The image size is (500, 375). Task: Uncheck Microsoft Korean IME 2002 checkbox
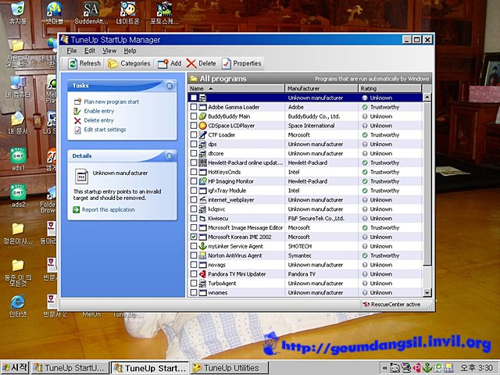click(194, 237)
